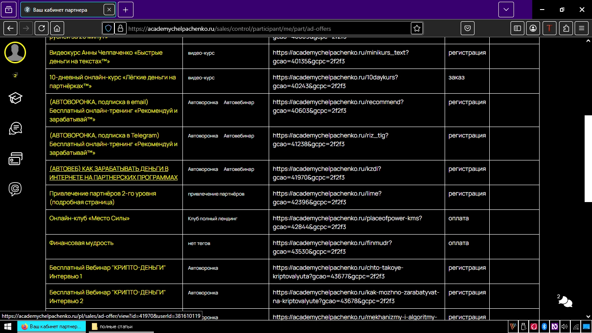Select the finmudr partner URL
Viewport: 592px width, 333px height.
pyautogui.click(x=332, y=247)
